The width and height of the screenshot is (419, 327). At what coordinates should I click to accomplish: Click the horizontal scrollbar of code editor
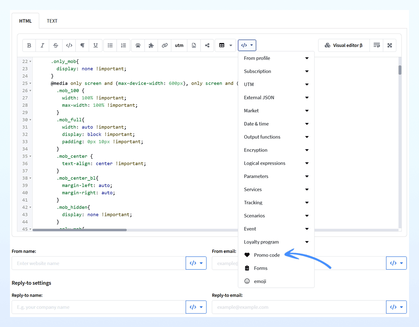click(x=80, y=230)
